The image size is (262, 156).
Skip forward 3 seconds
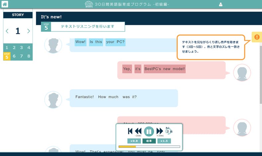point(160,131)
